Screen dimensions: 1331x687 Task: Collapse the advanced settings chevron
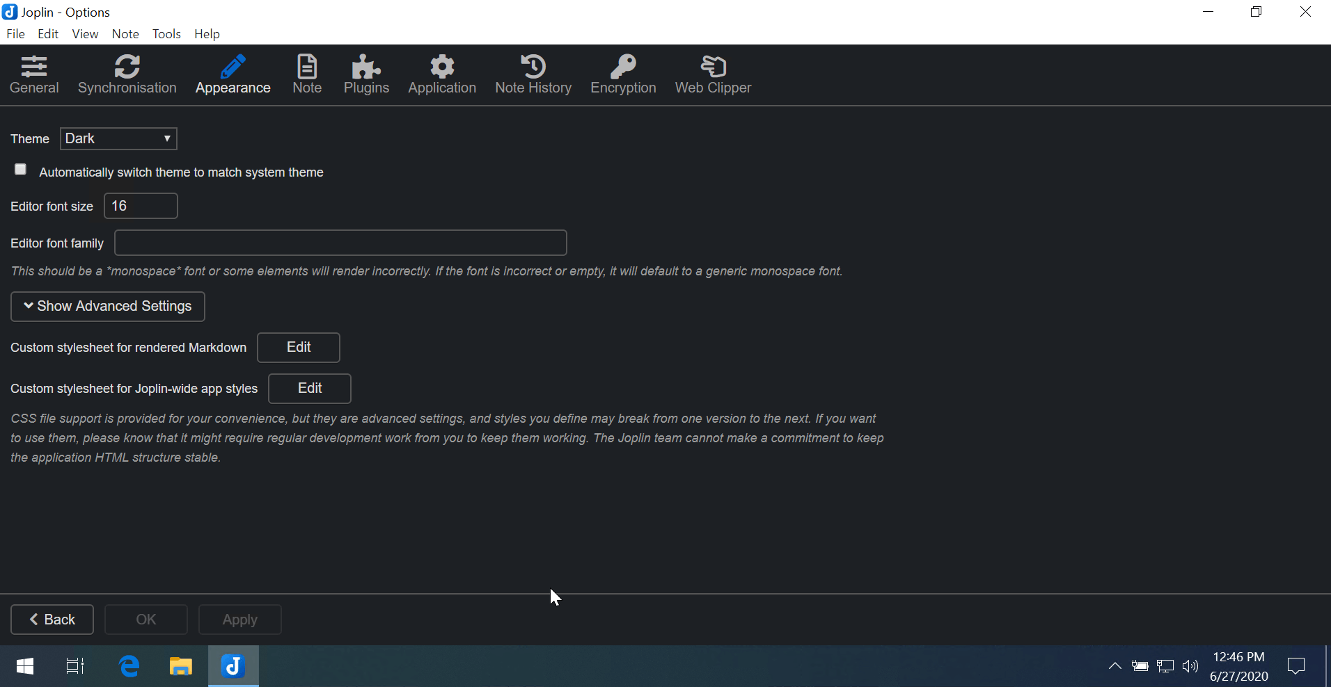point(28,306)
